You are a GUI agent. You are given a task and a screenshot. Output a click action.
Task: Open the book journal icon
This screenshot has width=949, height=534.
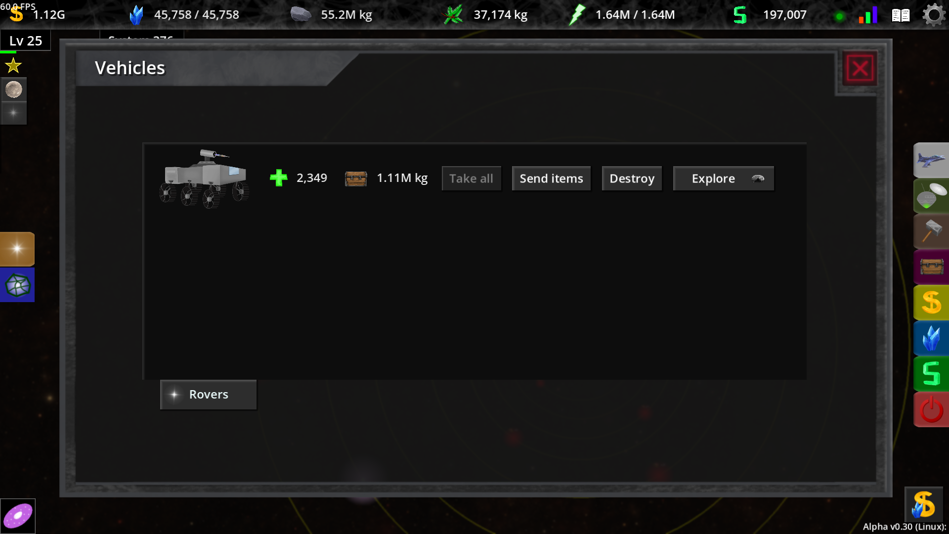click(901, 15)
